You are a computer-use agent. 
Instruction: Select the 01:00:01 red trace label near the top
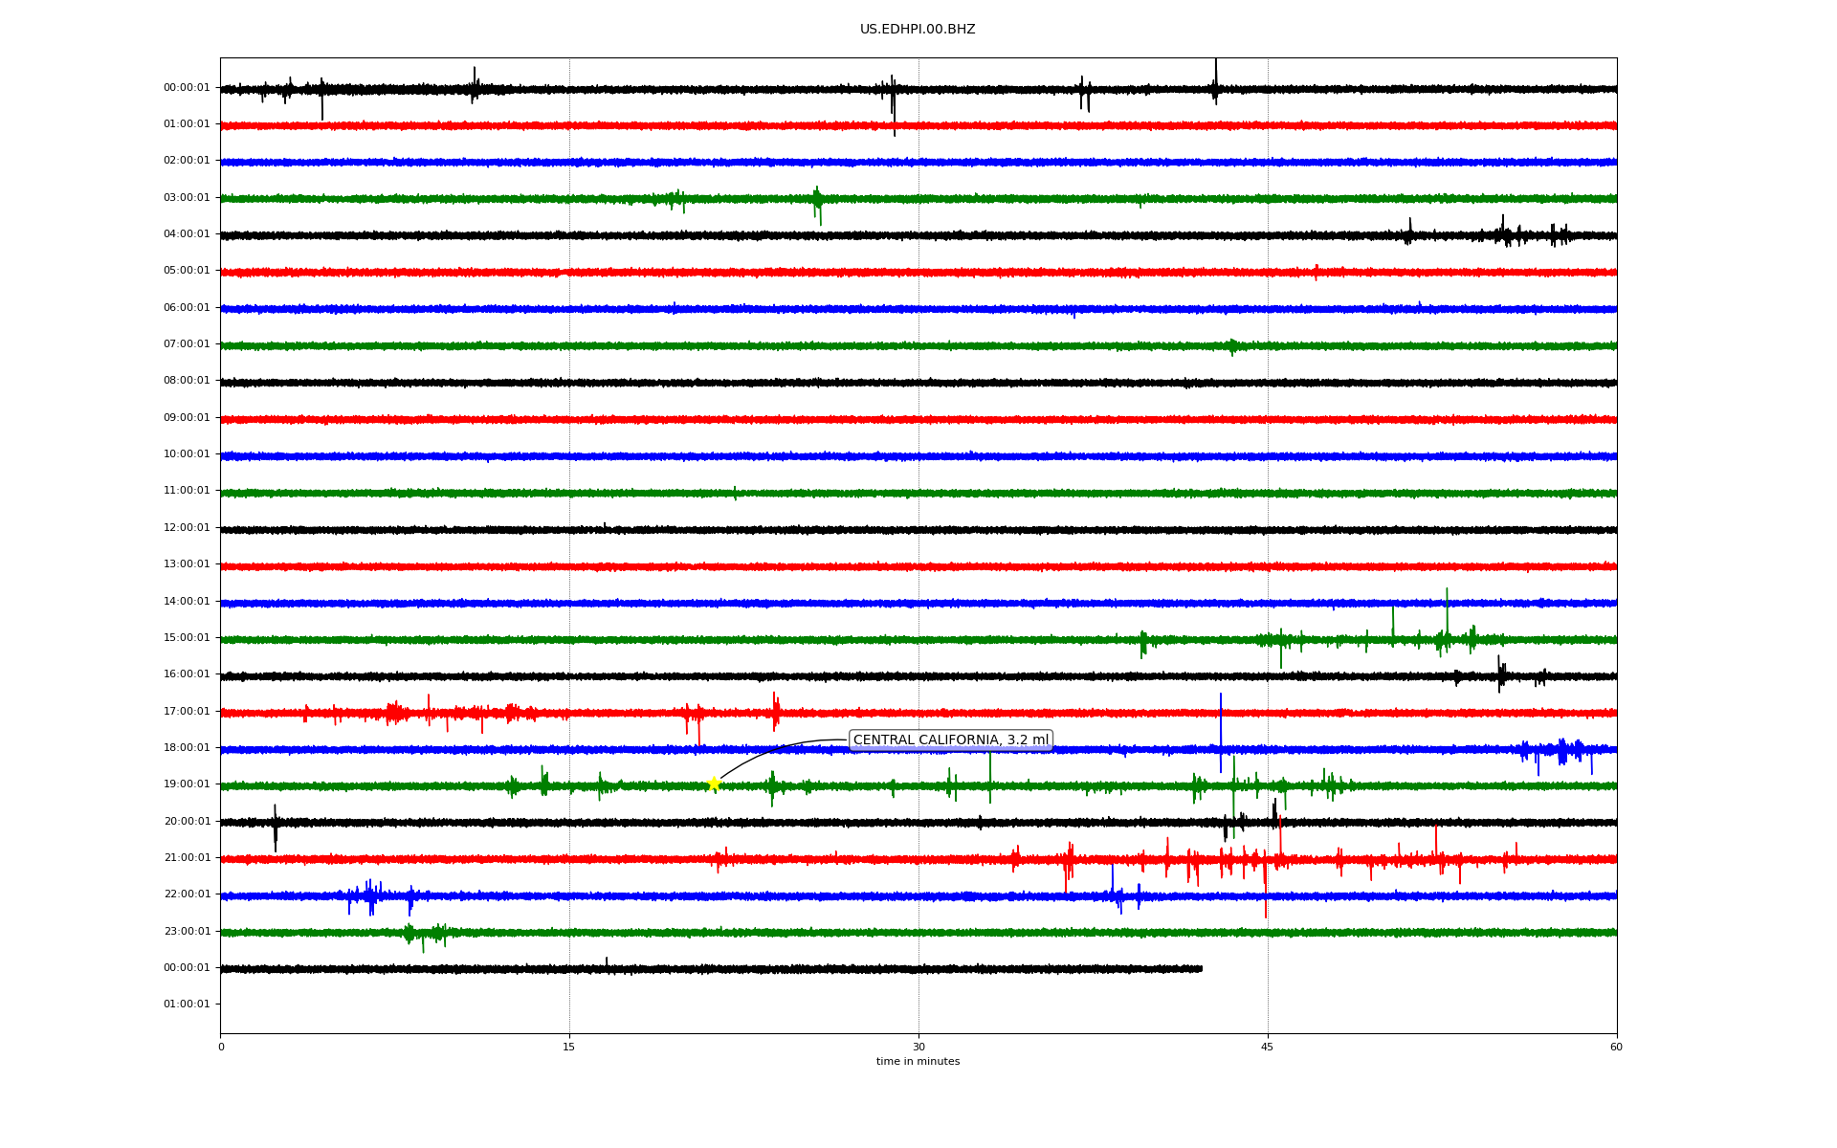tap(187, 123)
